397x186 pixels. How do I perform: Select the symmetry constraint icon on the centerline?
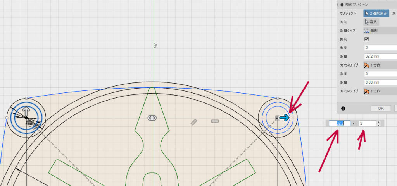(x=152, y=118)
